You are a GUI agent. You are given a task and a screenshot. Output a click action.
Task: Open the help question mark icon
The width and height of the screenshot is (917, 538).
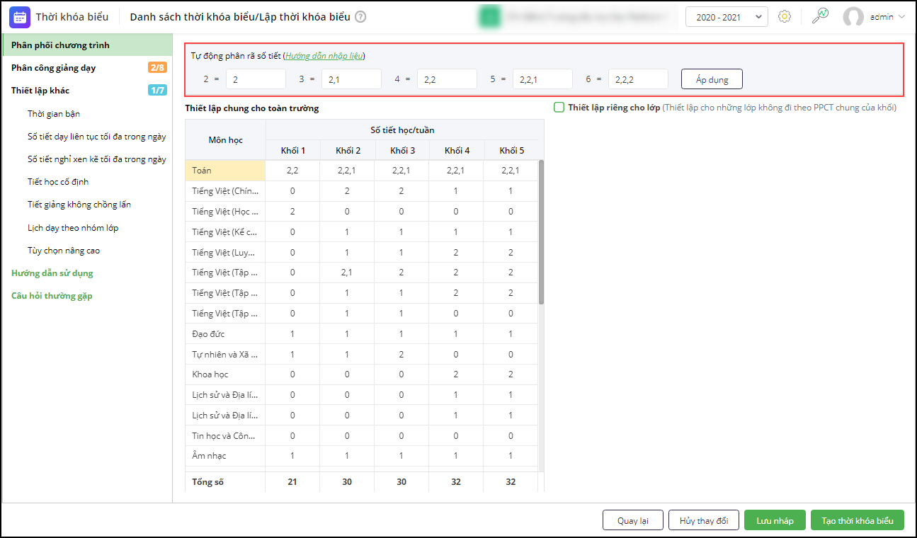click(x=360, y=17)
